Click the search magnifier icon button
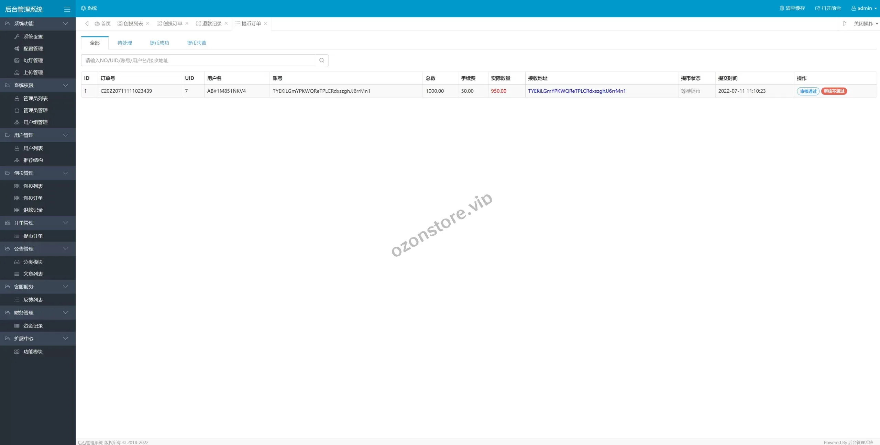This screenshot has height=445, width=880. [x=321, y=60]
